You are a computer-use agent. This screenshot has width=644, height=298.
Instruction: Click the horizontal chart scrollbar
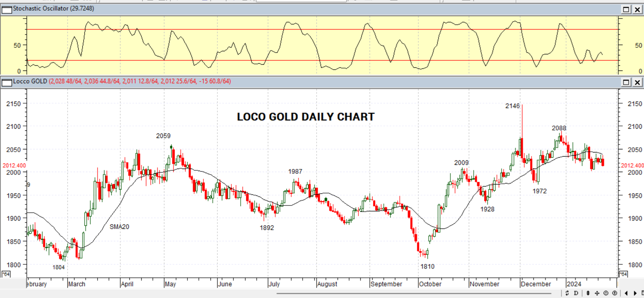413,294
